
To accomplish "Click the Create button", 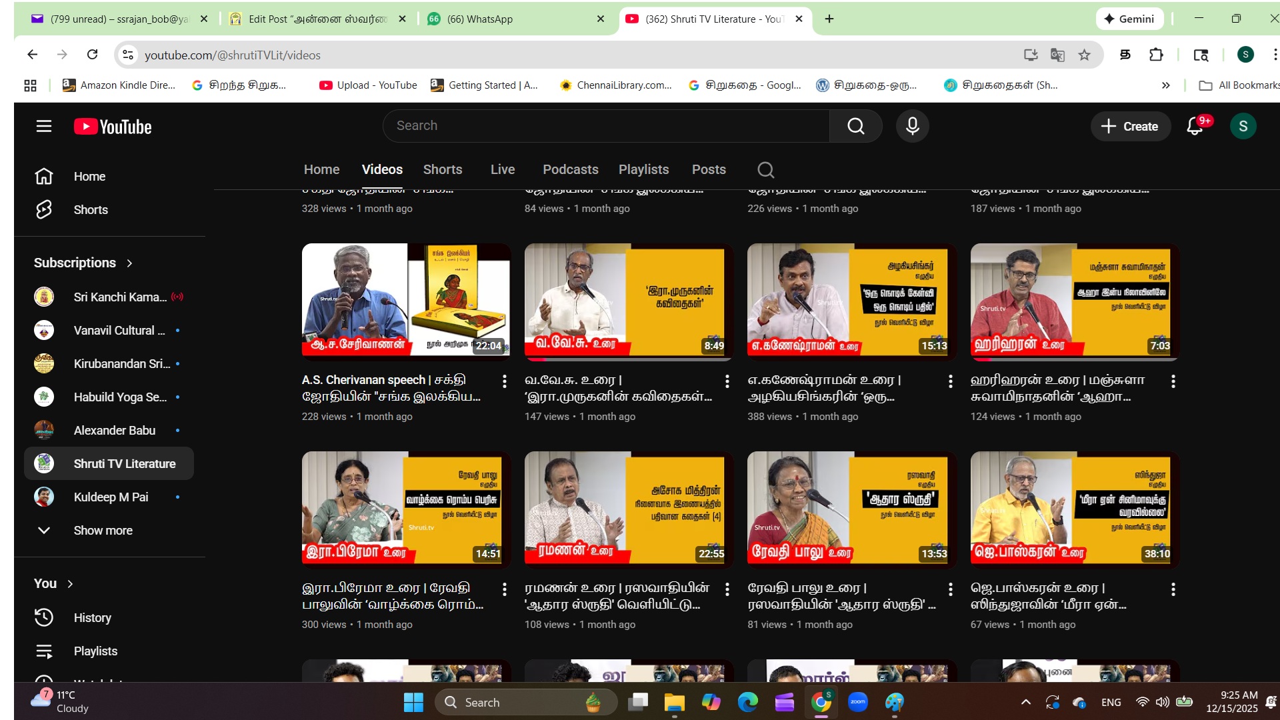I will tap(1130, 126).
